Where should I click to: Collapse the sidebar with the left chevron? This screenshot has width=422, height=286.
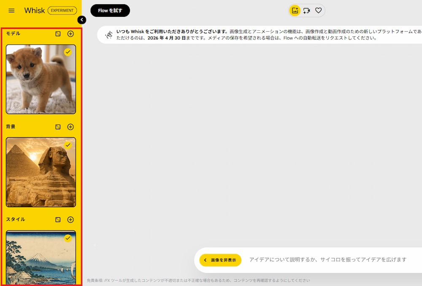(82, 20)
